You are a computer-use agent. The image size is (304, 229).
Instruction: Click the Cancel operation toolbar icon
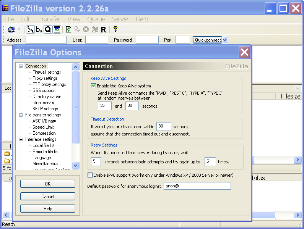click(x=86, y=29)
